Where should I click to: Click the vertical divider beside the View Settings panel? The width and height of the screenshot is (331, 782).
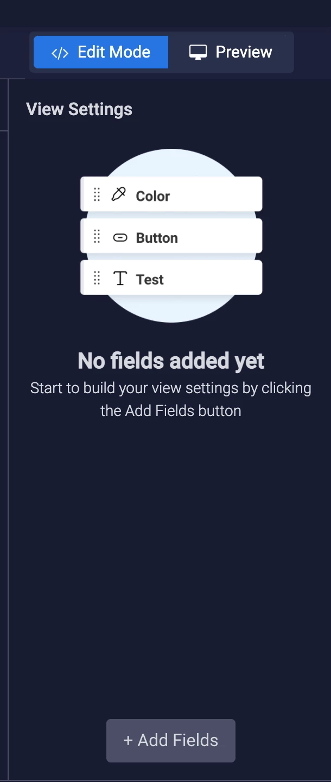pos(8,429)
